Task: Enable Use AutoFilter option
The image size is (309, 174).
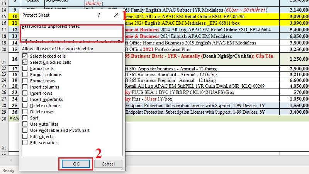Action: click(x=25, y=124)
